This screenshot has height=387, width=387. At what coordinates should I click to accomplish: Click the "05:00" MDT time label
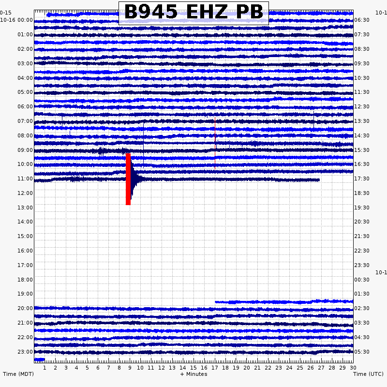pyautogui.click(x=25, y=92)
